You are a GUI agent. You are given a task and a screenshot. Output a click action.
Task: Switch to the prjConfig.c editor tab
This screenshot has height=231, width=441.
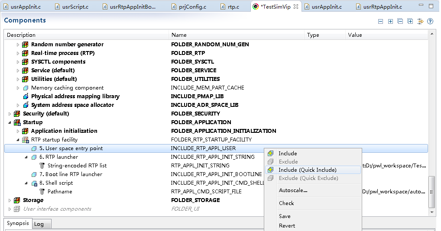[x=191, y=6]
